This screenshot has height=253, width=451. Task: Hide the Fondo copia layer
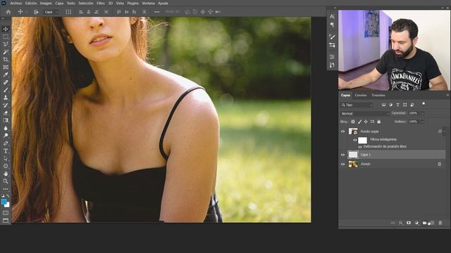point(343,131)
